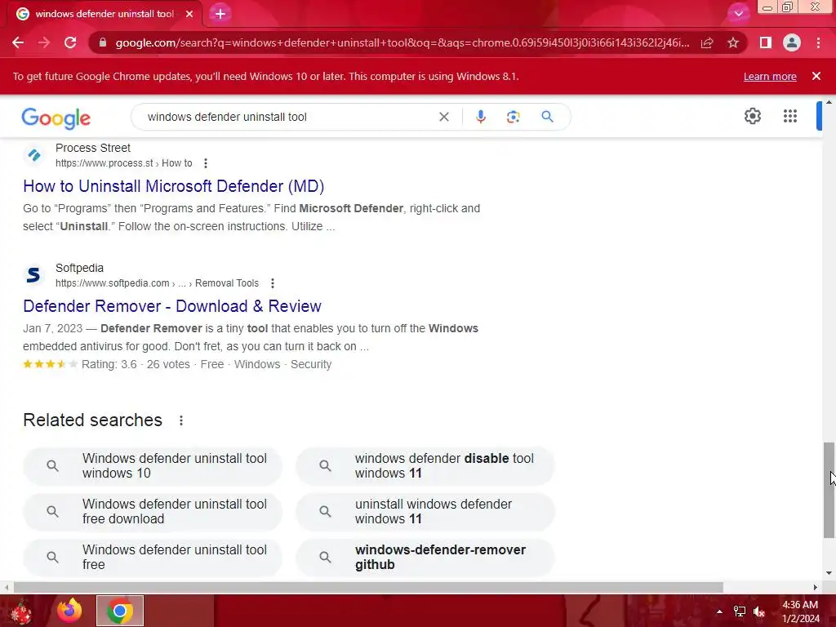Open the Google apps grid

point(790,116)
